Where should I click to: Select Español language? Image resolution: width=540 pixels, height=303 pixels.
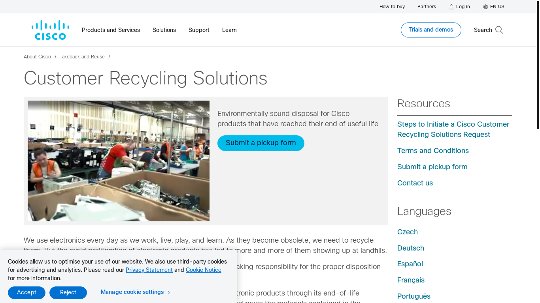point(410,264)
